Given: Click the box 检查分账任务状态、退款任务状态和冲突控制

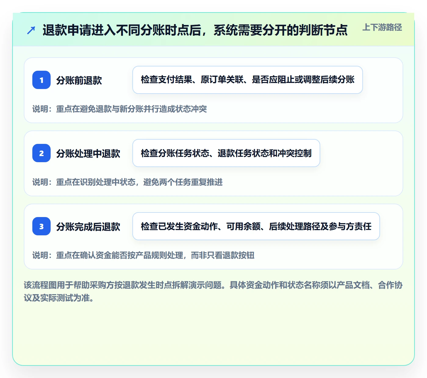Looking at the screenshot, I should pyautogui.click(x=226, y=153).
